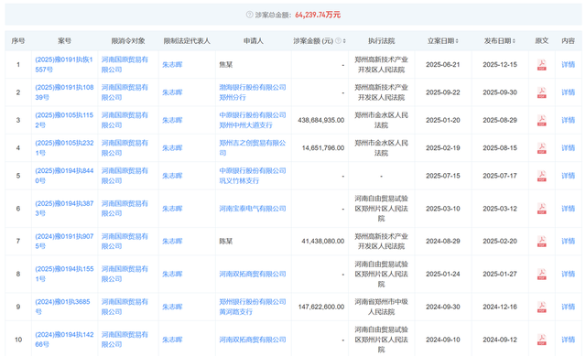Open case (2025)豫0194执3873号
The width and height of the screenshot is (586, 356).
coord(64,209)
